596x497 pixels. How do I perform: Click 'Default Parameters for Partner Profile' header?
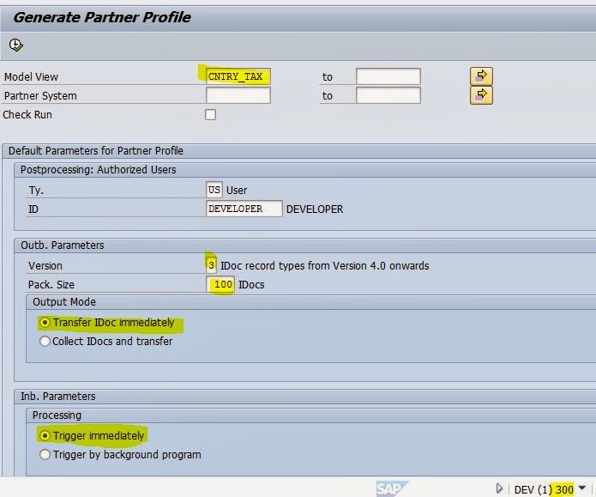pyautogui.click(x=96, y=151)
